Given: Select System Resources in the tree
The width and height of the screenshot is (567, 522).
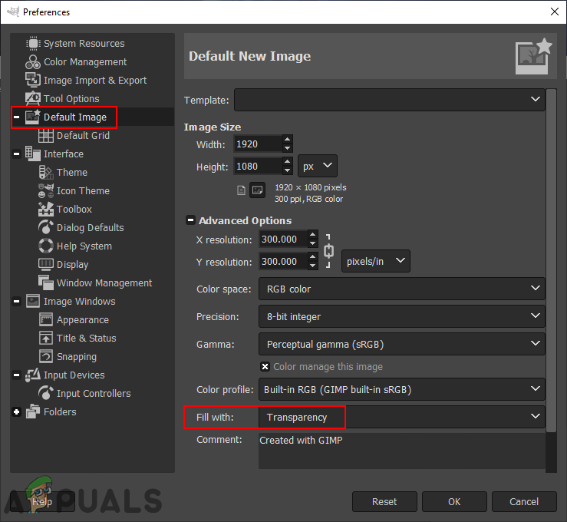Looking at the screenshot, I should 84,44.
